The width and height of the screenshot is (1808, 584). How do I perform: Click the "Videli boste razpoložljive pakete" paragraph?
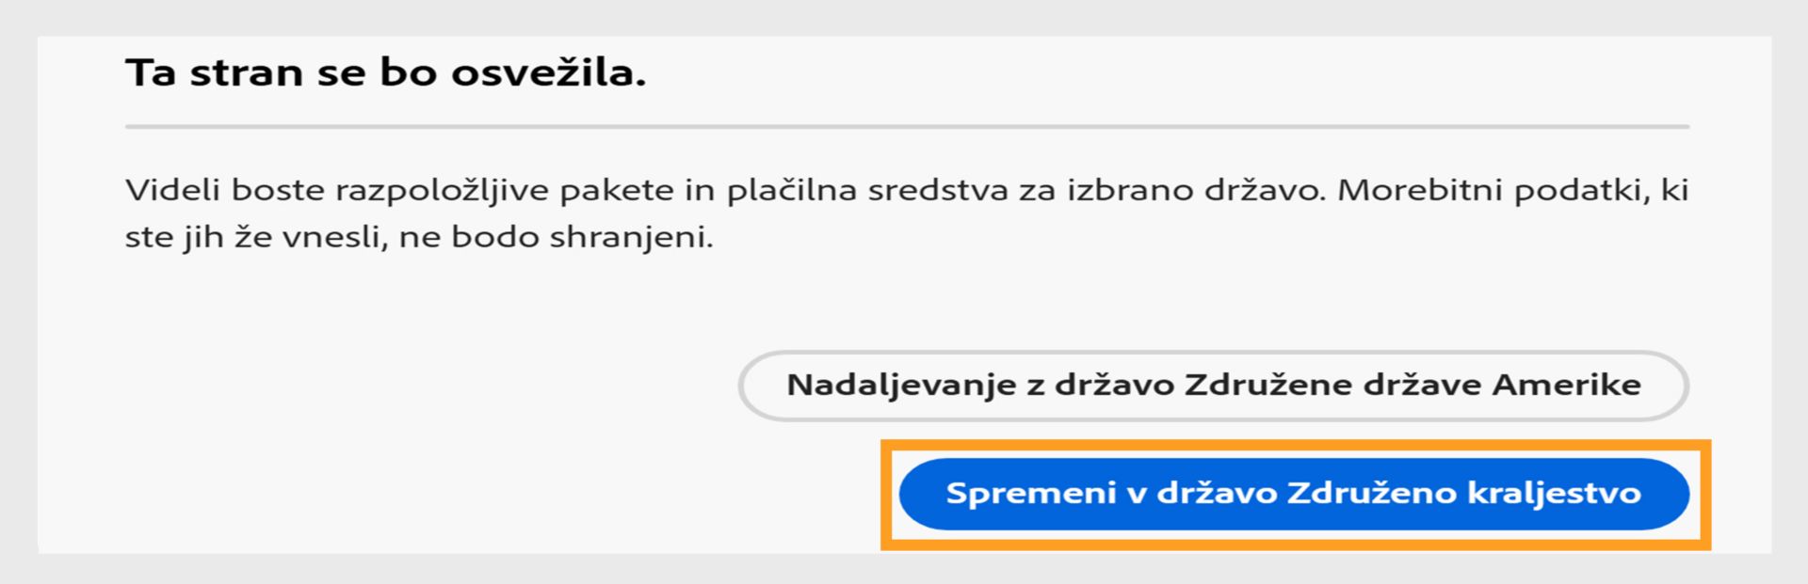point(906,213)
